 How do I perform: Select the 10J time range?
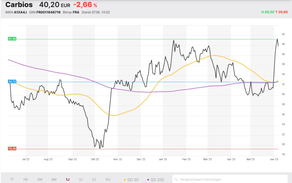point(108,179)
